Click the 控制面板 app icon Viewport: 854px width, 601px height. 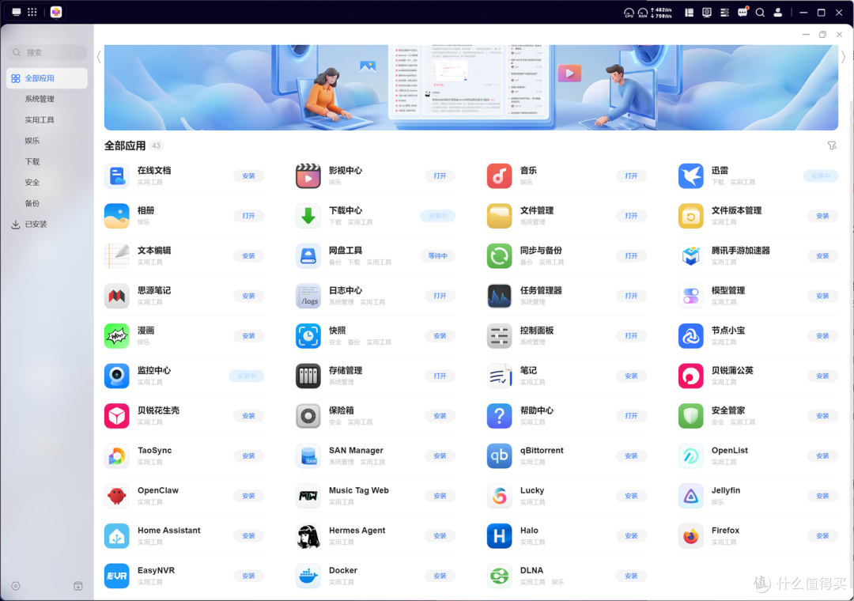tap(500, 335)
